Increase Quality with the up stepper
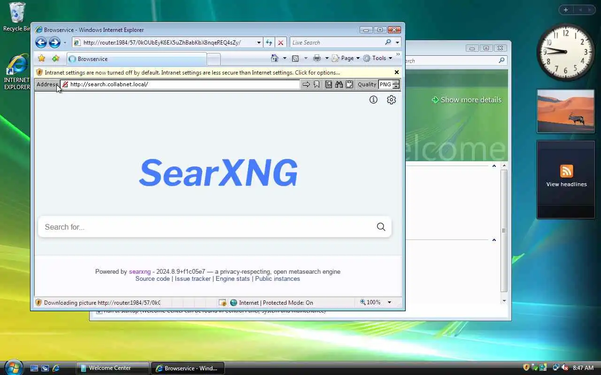Viewport: 601px width, 375px height. point(396,82)
